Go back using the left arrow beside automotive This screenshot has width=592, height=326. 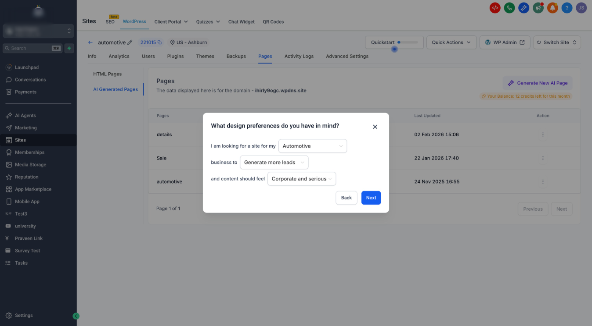pos(90,43)
